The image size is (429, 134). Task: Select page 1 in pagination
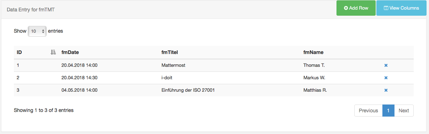tap(388, 111)
